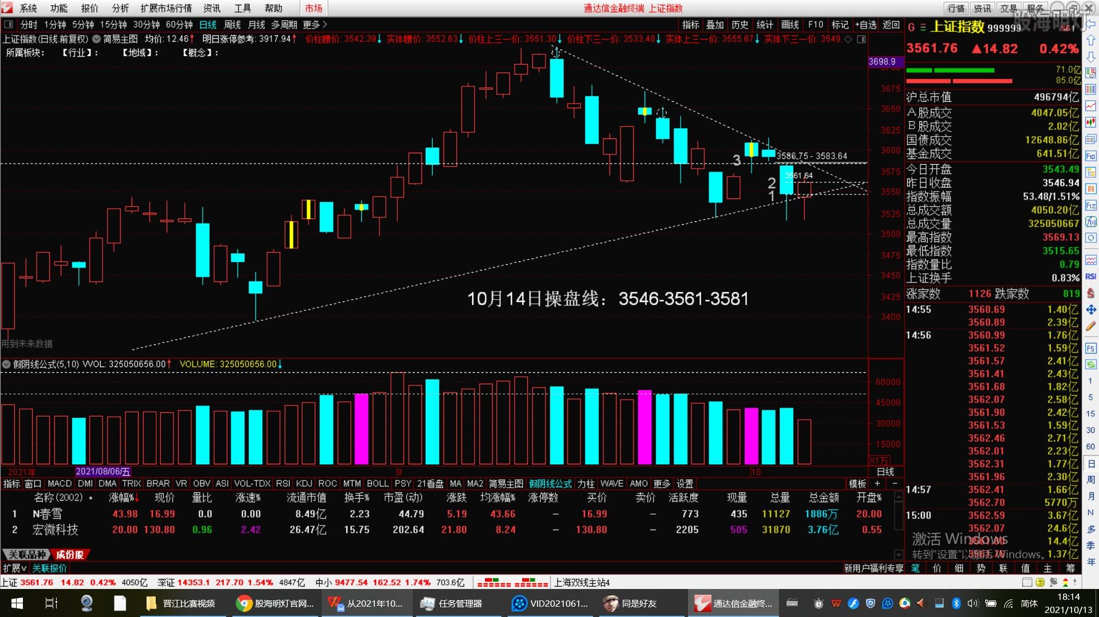
Task: Click the wave lines icon in sidebar
Action: pos(1090,260)
